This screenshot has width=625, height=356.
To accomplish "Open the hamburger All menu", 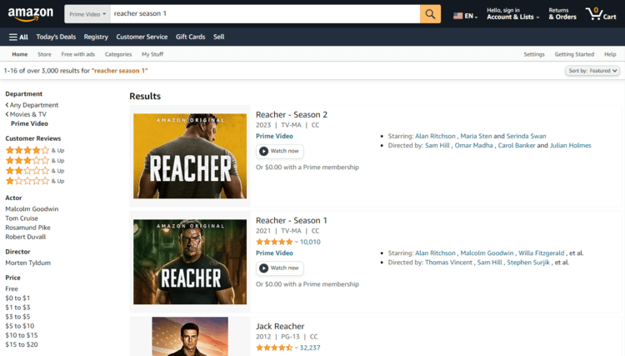I will point(18,37).
